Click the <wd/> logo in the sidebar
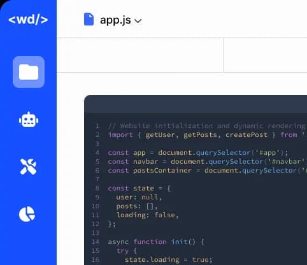The width and height of the screenshot is (307, 265). point(28,20)
